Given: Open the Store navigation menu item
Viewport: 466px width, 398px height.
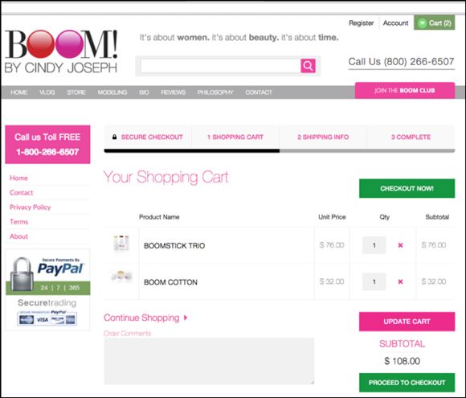Looking at the screenshot, I should (76, 92).
